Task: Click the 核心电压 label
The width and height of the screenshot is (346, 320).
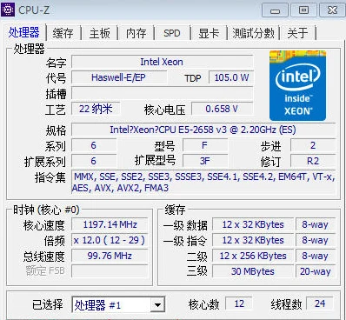Action: 165,110
